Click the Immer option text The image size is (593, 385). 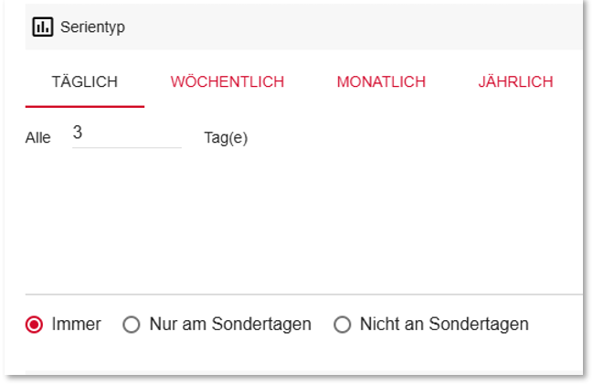[x=77, y=325]
